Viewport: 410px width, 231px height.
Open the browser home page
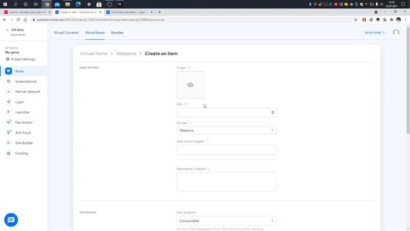25,20
